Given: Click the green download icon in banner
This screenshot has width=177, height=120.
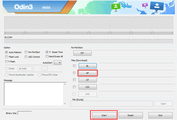Looking at the screenshot, I should click(x=116, y=7).
